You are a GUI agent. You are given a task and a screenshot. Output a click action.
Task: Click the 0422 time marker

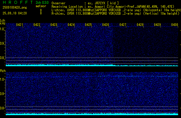(37, 25)
